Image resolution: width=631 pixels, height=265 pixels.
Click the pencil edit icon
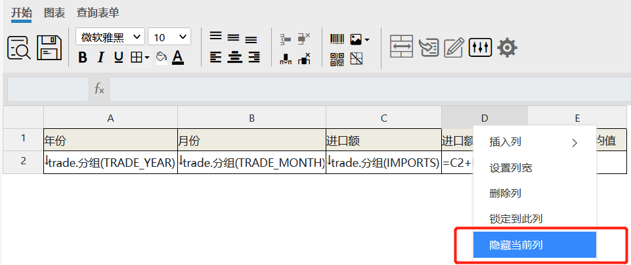[454, 47]
